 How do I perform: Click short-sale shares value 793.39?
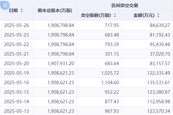[112, 44]
